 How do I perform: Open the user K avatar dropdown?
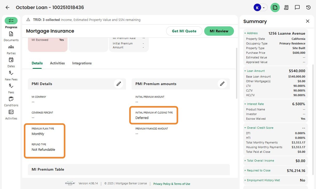point(260,7)
